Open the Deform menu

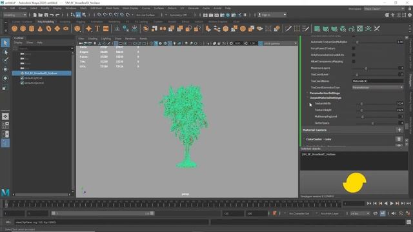click(172, 8)
